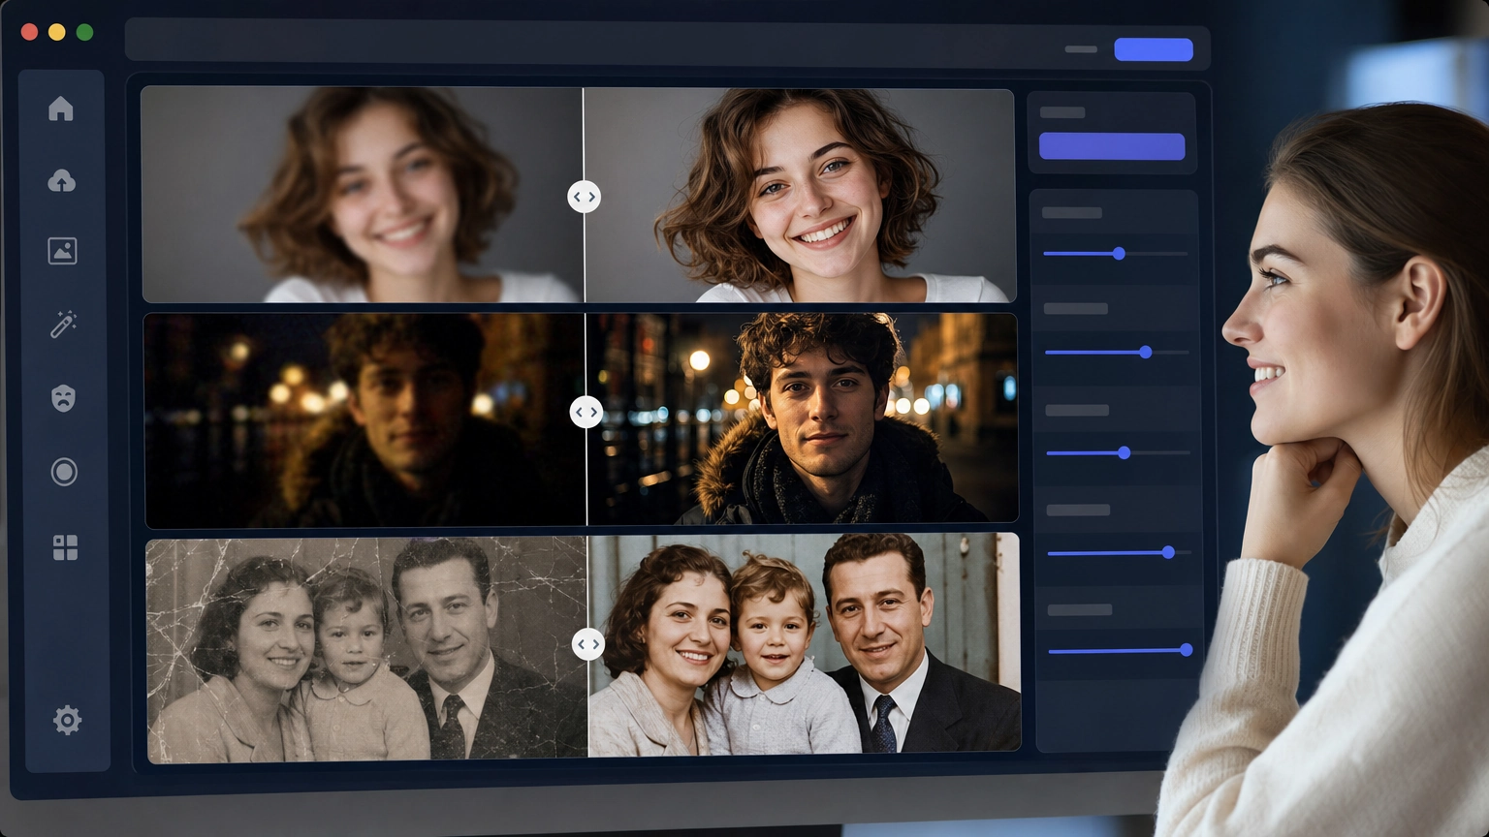Select the face mask sidebar icon
Viewport: 1489px width, 837px height.
click(x=63, y=397)
